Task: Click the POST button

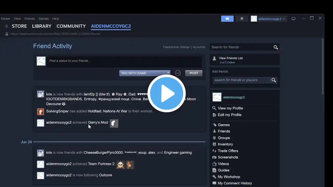Action: (194, 73)
